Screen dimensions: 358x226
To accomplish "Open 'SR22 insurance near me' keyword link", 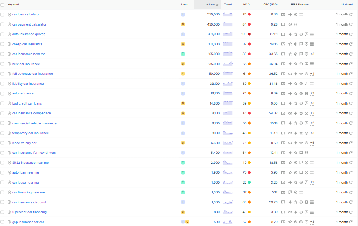I will click(30, 163).
